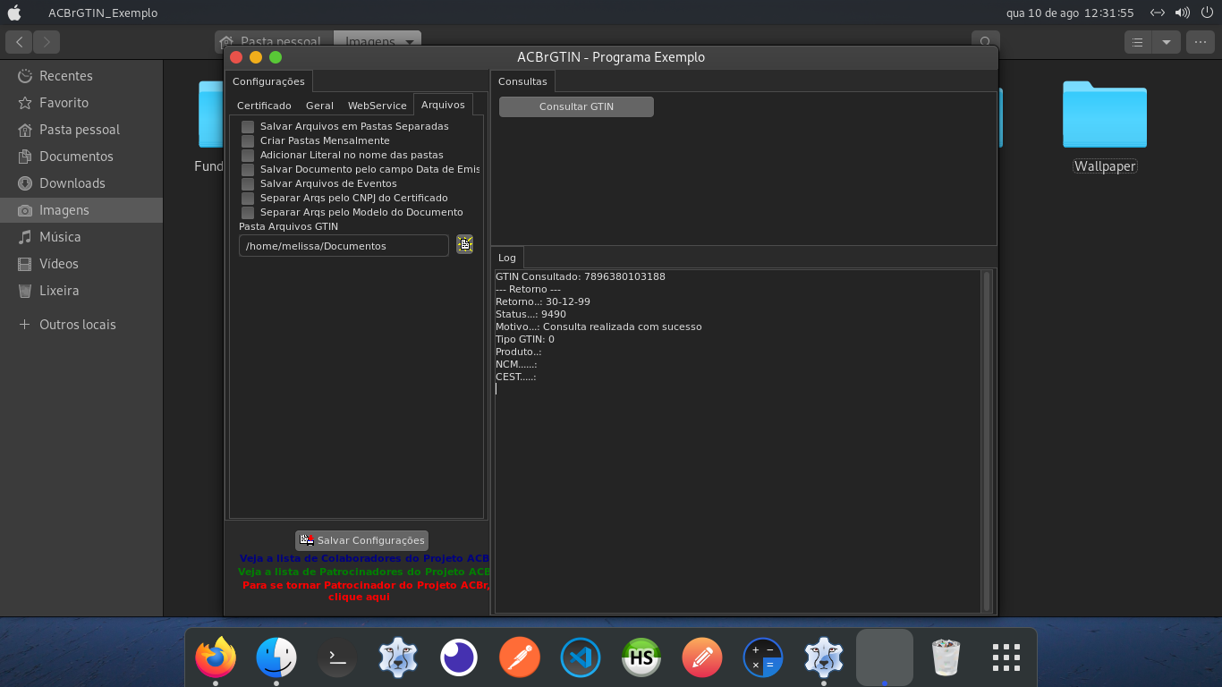Image resolution: width=1222 pixels, height=687 pixels.
Task: Check Salvar Documento pelo campo Data de Emissão
Action: coord(248,170)
